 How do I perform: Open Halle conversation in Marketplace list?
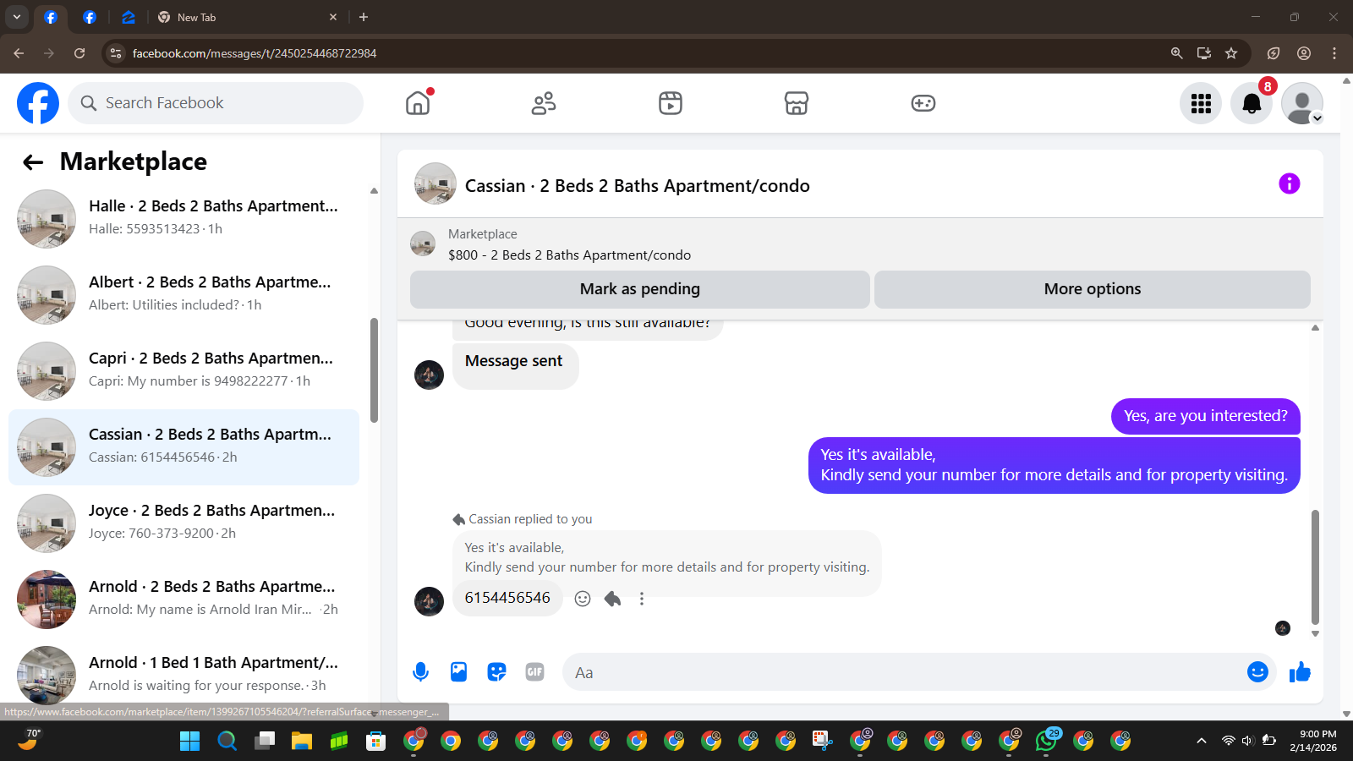coord(184,218)
